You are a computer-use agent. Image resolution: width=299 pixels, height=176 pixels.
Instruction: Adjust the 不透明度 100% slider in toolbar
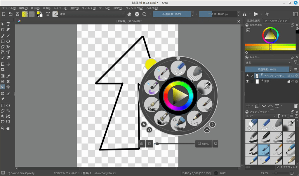click(x=172, y=14)
